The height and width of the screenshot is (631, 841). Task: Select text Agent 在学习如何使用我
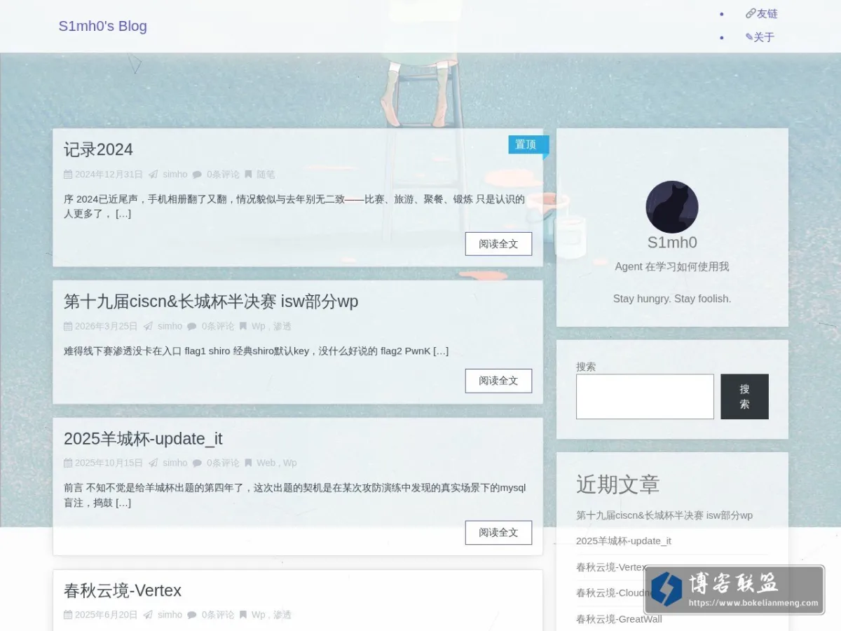tap(672, 266)
